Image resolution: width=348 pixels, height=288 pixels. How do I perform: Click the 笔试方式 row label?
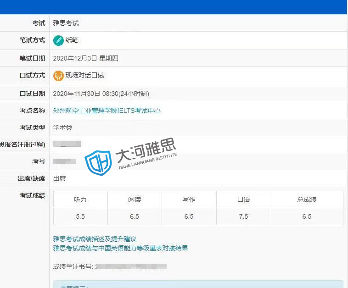pos(33,40)
